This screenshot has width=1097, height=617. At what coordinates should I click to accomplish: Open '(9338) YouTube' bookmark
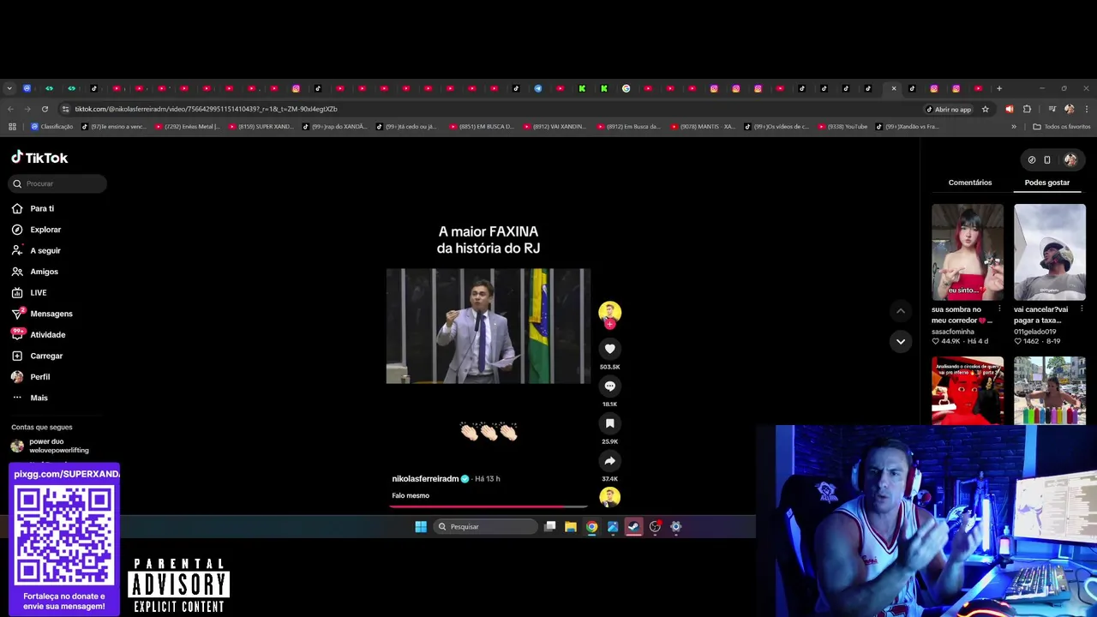pos(842,127)
